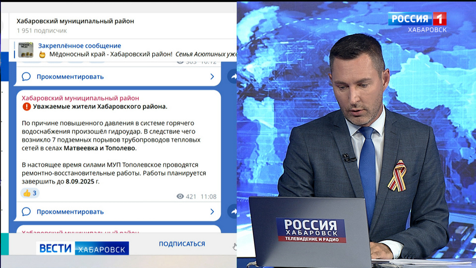Click 'Вести Хабаровск' logo banner

click(83, 248)
